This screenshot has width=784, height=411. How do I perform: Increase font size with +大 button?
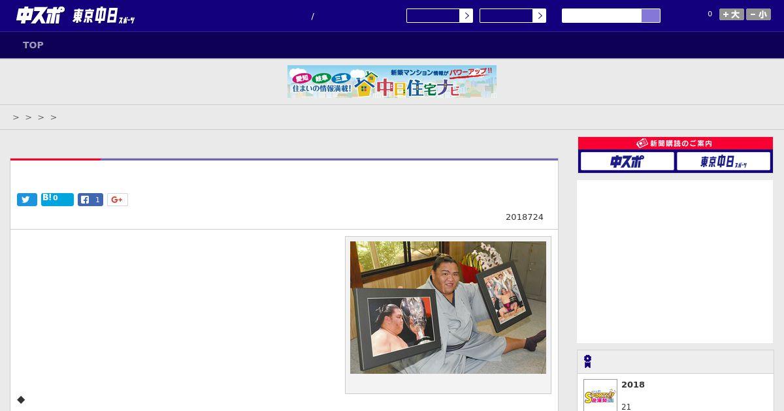732,14
